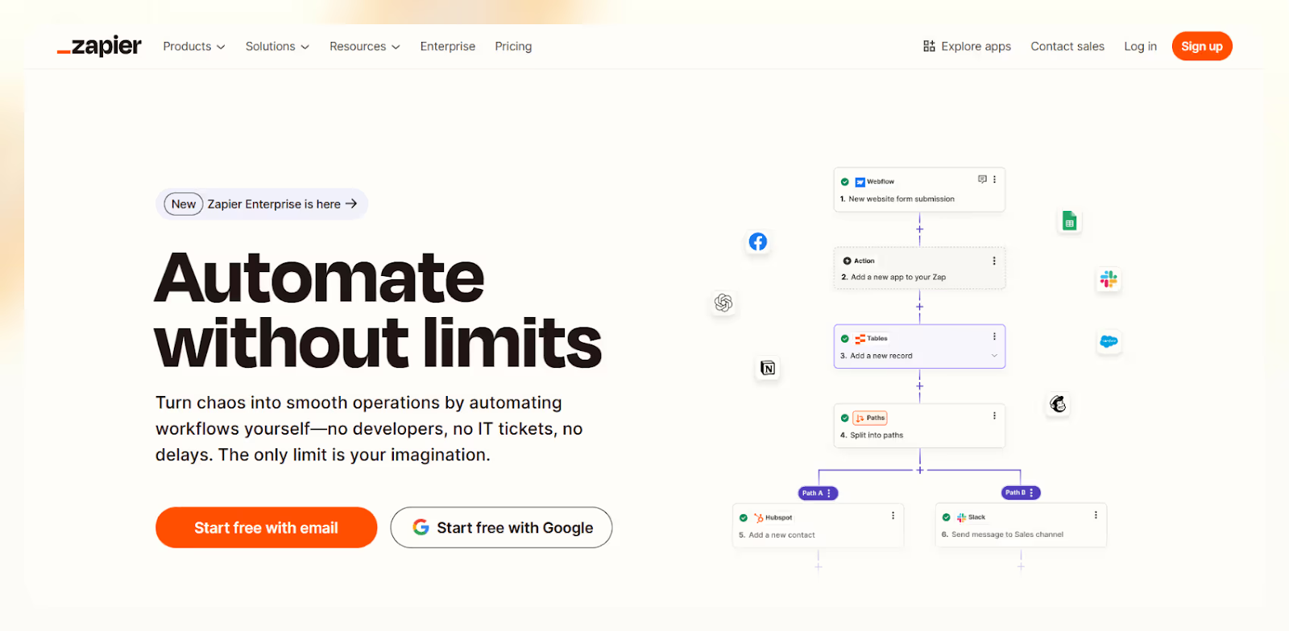Screen dimensions: 1289x631
Task: Click the Salesforce cloud app icon
Action: [x=1109, y=341]
